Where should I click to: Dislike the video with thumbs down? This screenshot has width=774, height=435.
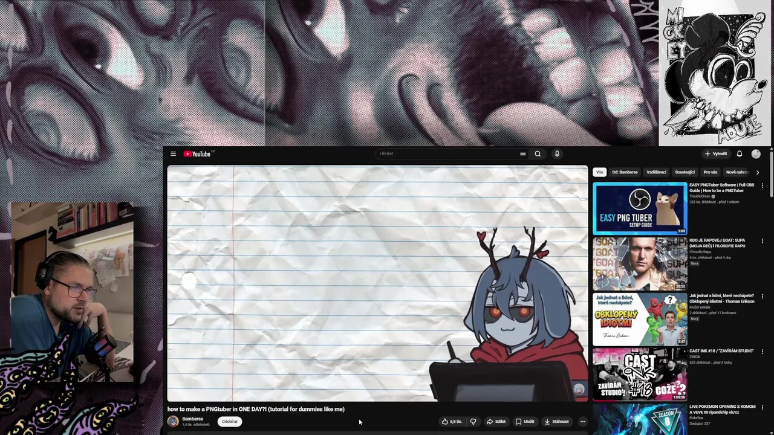coord(473,422)
